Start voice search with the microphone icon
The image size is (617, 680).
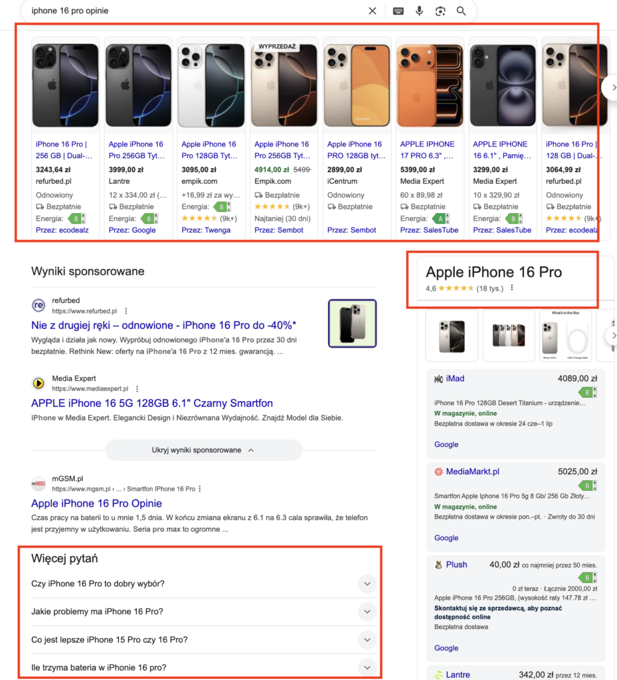click(419, 11)
